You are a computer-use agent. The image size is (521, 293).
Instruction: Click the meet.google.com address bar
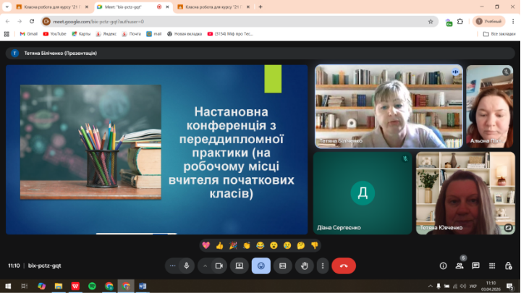[240, 21]
